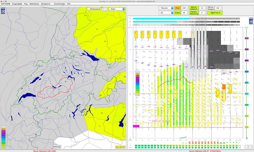Open the Thermik dropdown
The width and height of the screenshot is (254, 152).
[x=166, y=8]
